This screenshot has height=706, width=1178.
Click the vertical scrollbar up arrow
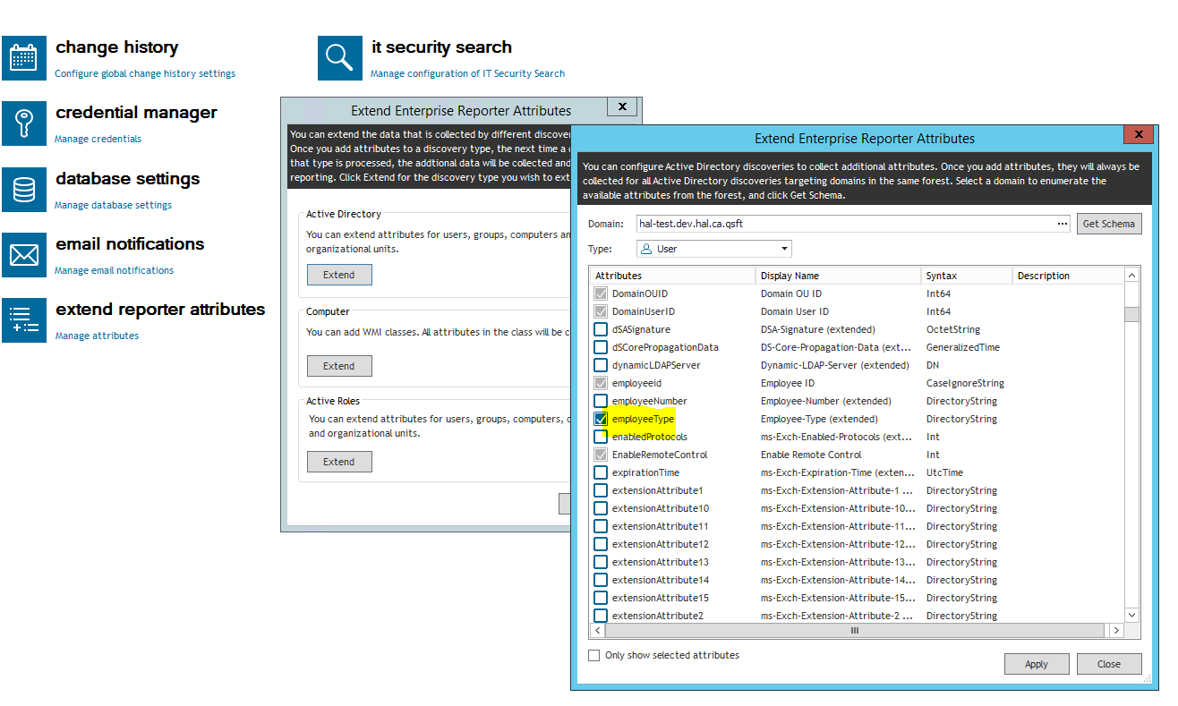click(x=1131, y=276)
